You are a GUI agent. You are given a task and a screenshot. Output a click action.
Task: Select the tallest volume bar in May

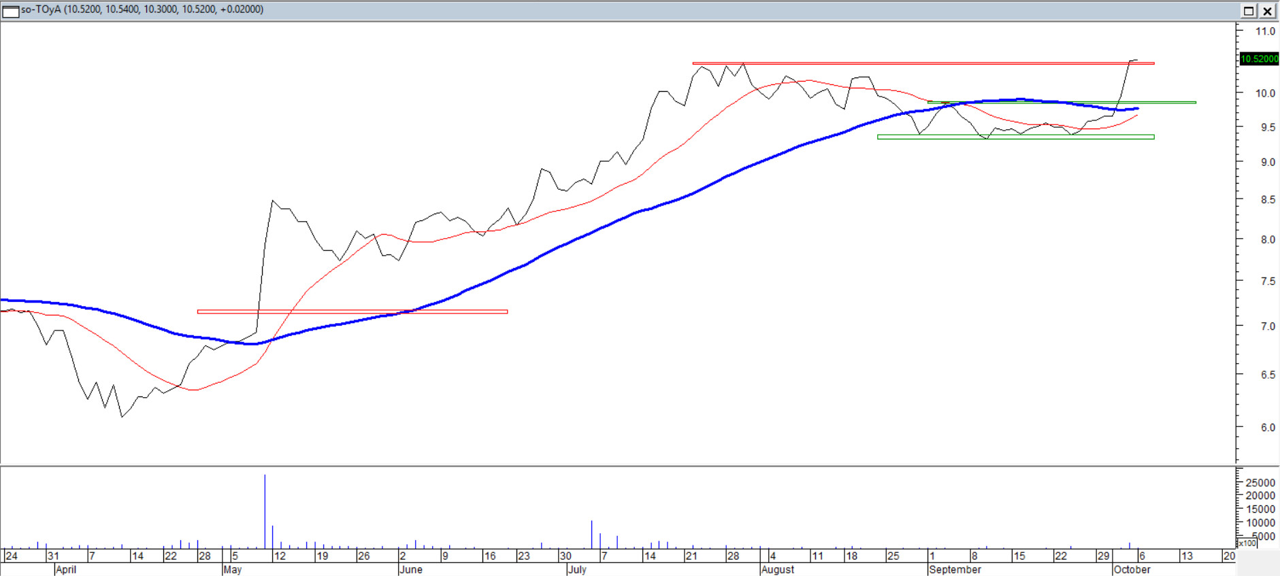point(265,510)
